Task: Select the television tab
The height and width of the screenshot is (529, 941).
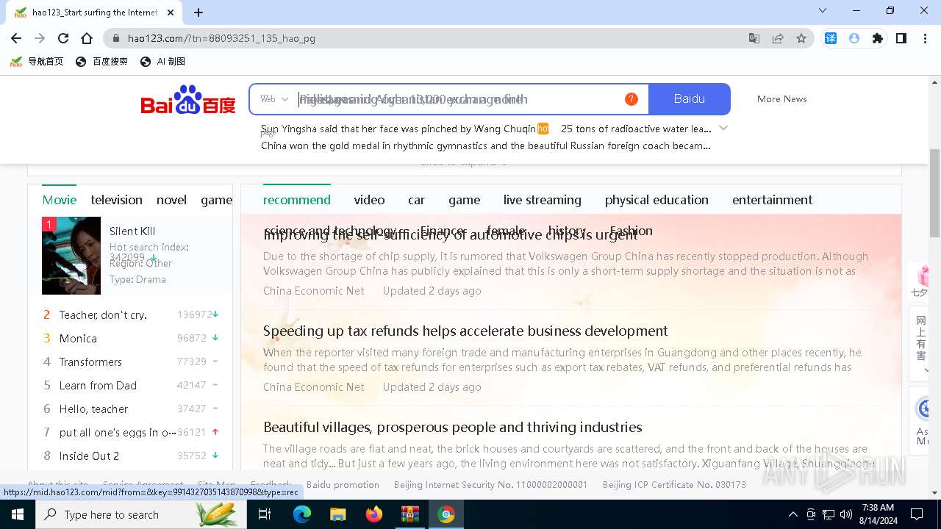Action: (117, 200)
